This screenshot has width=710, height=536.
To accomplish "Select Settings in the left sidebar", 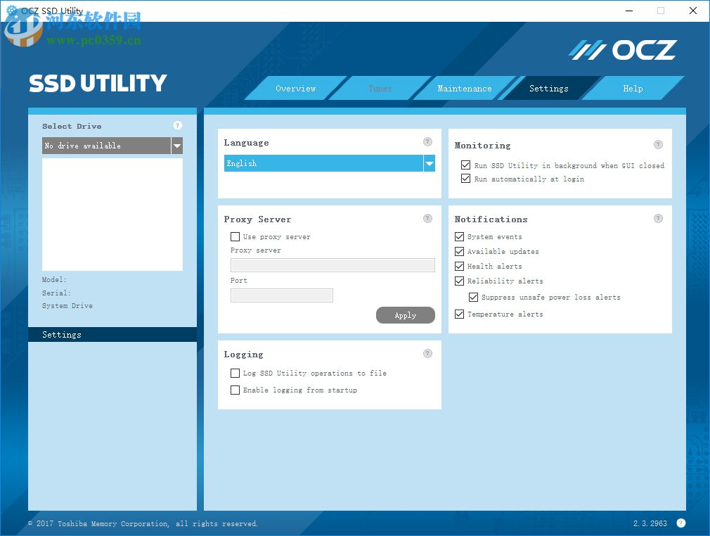I will tap(61, 334).
